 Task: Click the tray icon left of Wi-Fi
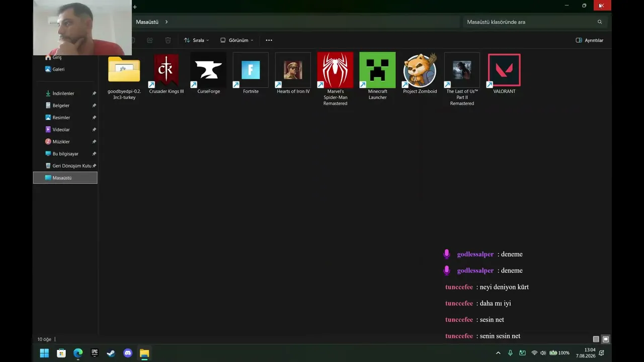pyautogui.click(x=522, y=353)
